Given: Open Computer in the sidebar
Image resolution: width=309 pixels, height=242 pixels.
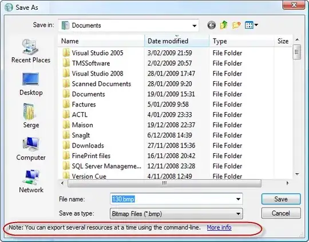Looking at the screenshot, I should (31, 149).
